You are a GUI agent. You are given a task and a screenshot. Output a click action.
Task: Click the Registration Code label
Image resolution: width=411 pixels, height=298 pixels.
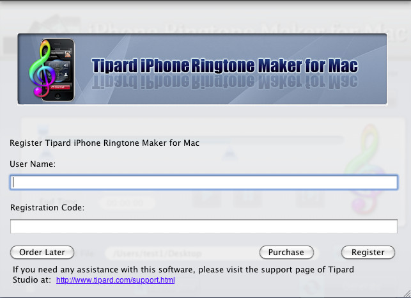pyautogui.click(x=47, y=208)
